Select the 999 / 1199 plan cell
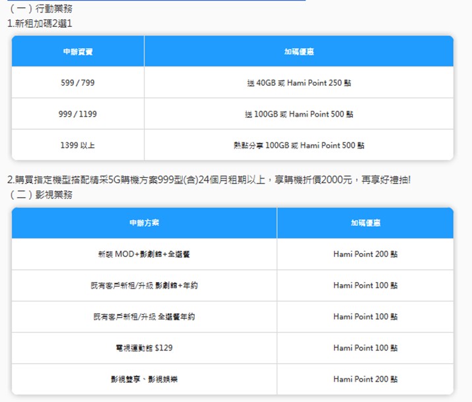The width and height of the screenshot is (472, 402). 78,114
